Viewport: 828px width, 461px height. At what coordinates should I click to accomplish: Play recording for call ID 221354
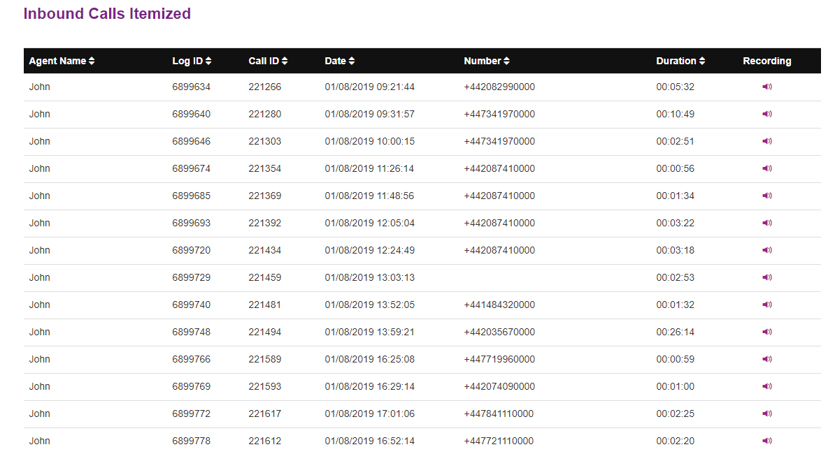coord(766,168)
